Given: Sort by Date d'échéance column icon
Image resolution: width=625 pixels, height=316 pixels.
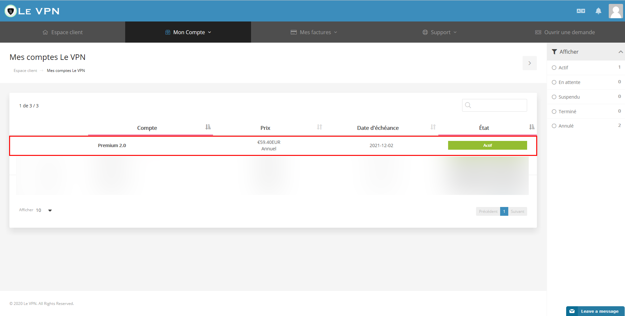Looking at the screenshot, I should click(433, 127).
